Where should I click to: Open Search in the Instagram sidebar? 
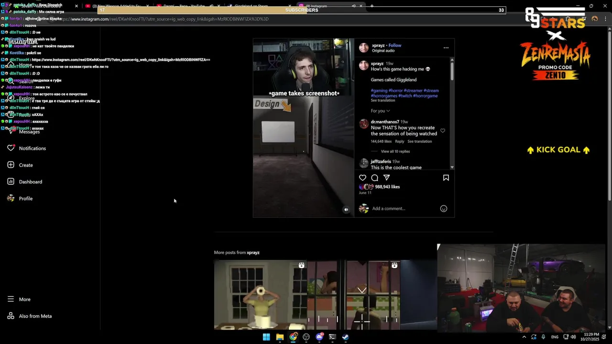[20, 81]
